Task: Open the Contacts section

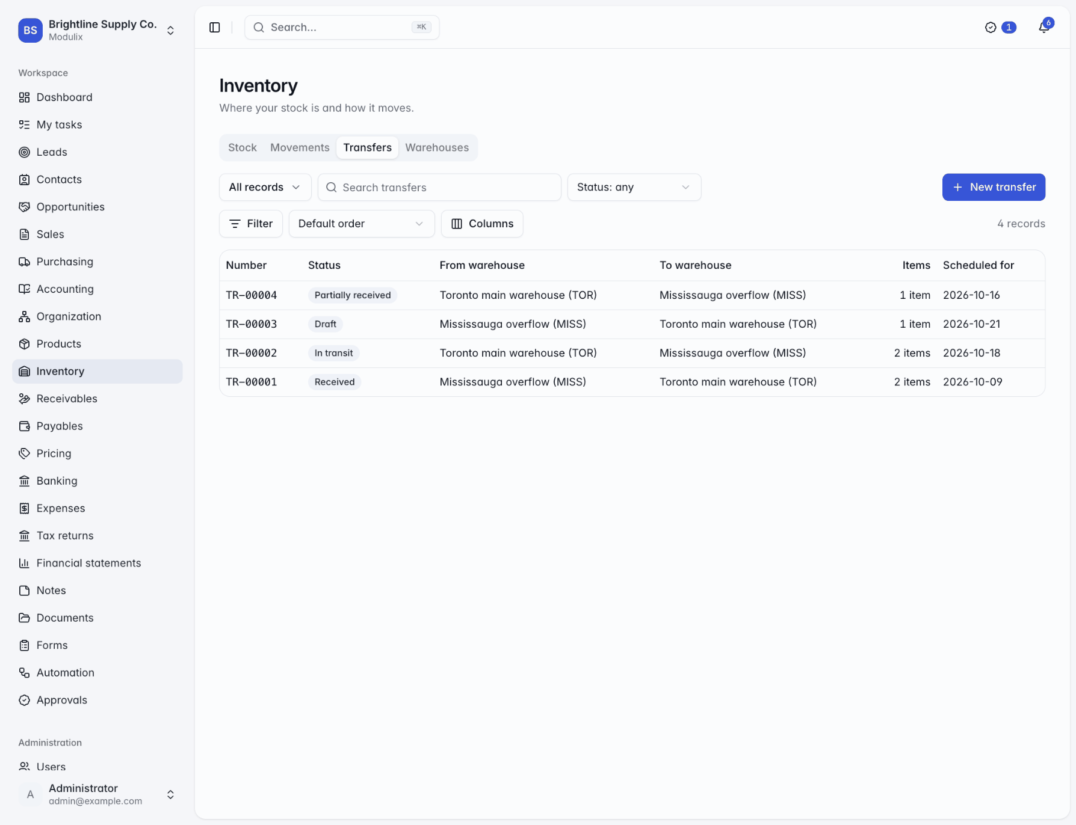Action: coord(97,179)
